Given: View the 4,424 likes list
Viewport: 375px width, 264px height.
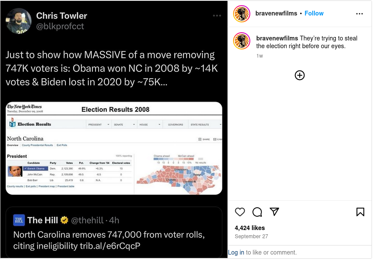Looking at the screenshot, I should (250, 228).
